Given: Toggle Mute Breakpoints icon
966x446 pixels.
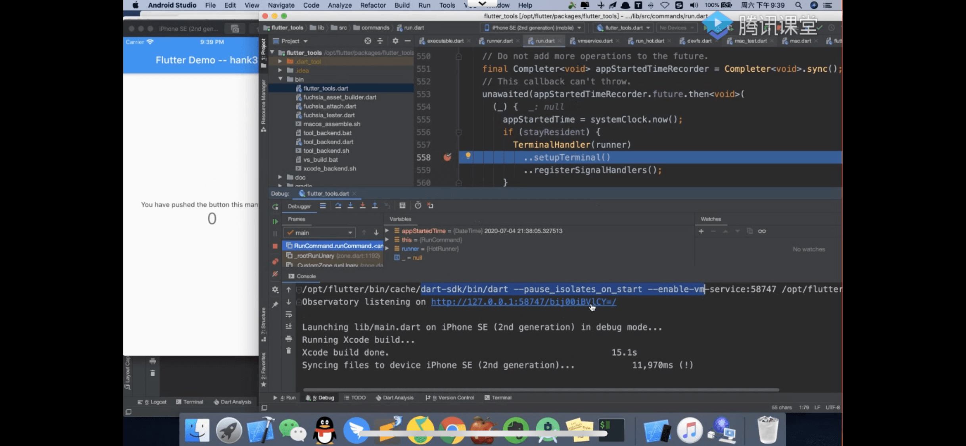Looking at the screenshot, I should (x=275, y=274).
